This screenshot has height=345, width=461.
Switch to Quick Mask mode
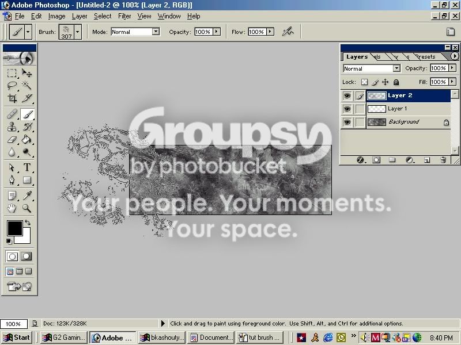pos(26,256)
